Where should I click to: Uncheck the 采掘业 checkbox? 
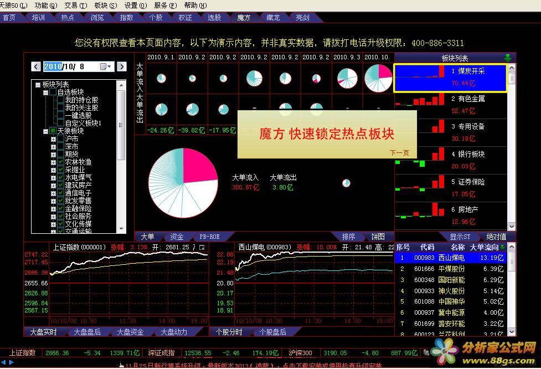(61, 170)
